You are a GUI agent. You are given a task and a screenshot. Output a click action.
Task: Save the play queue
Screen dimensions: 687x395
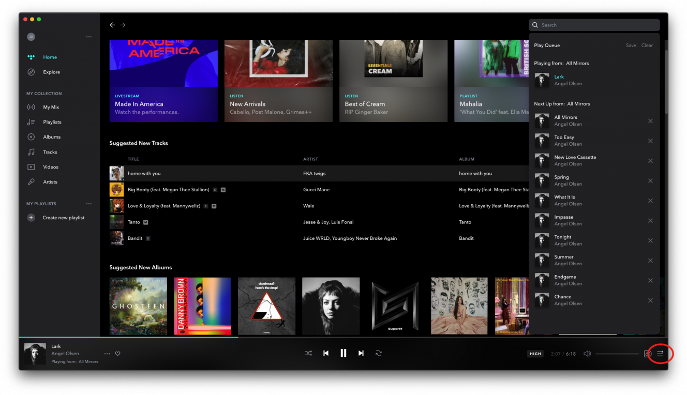point(631,45)
